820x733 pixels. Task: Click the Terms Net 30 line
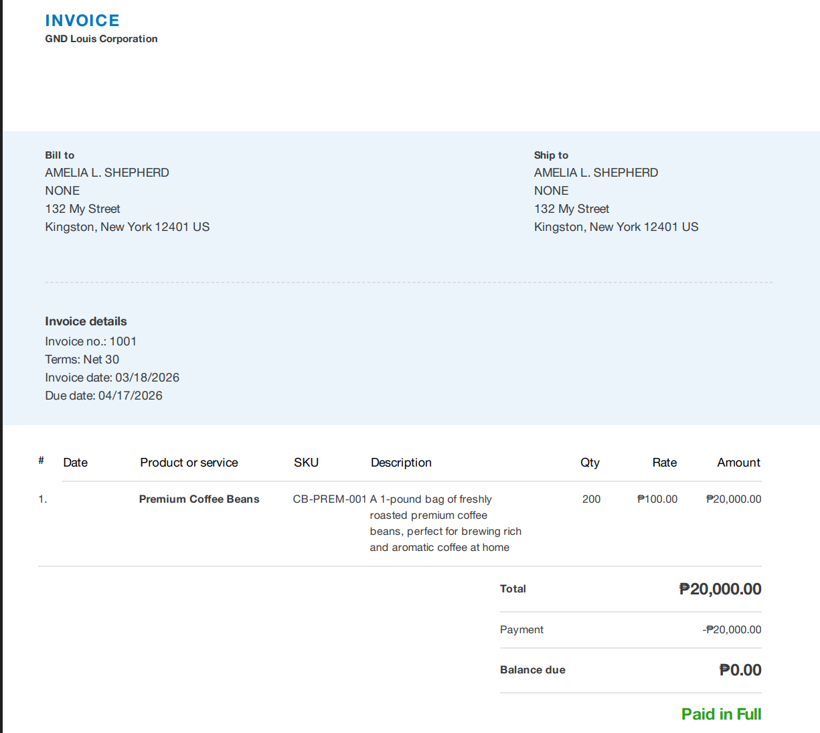point(82,359)
